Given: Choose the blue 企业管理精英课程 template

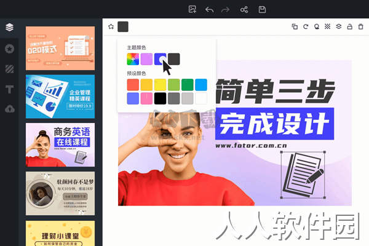Looking at the screenshot, I should click(60, 97).
